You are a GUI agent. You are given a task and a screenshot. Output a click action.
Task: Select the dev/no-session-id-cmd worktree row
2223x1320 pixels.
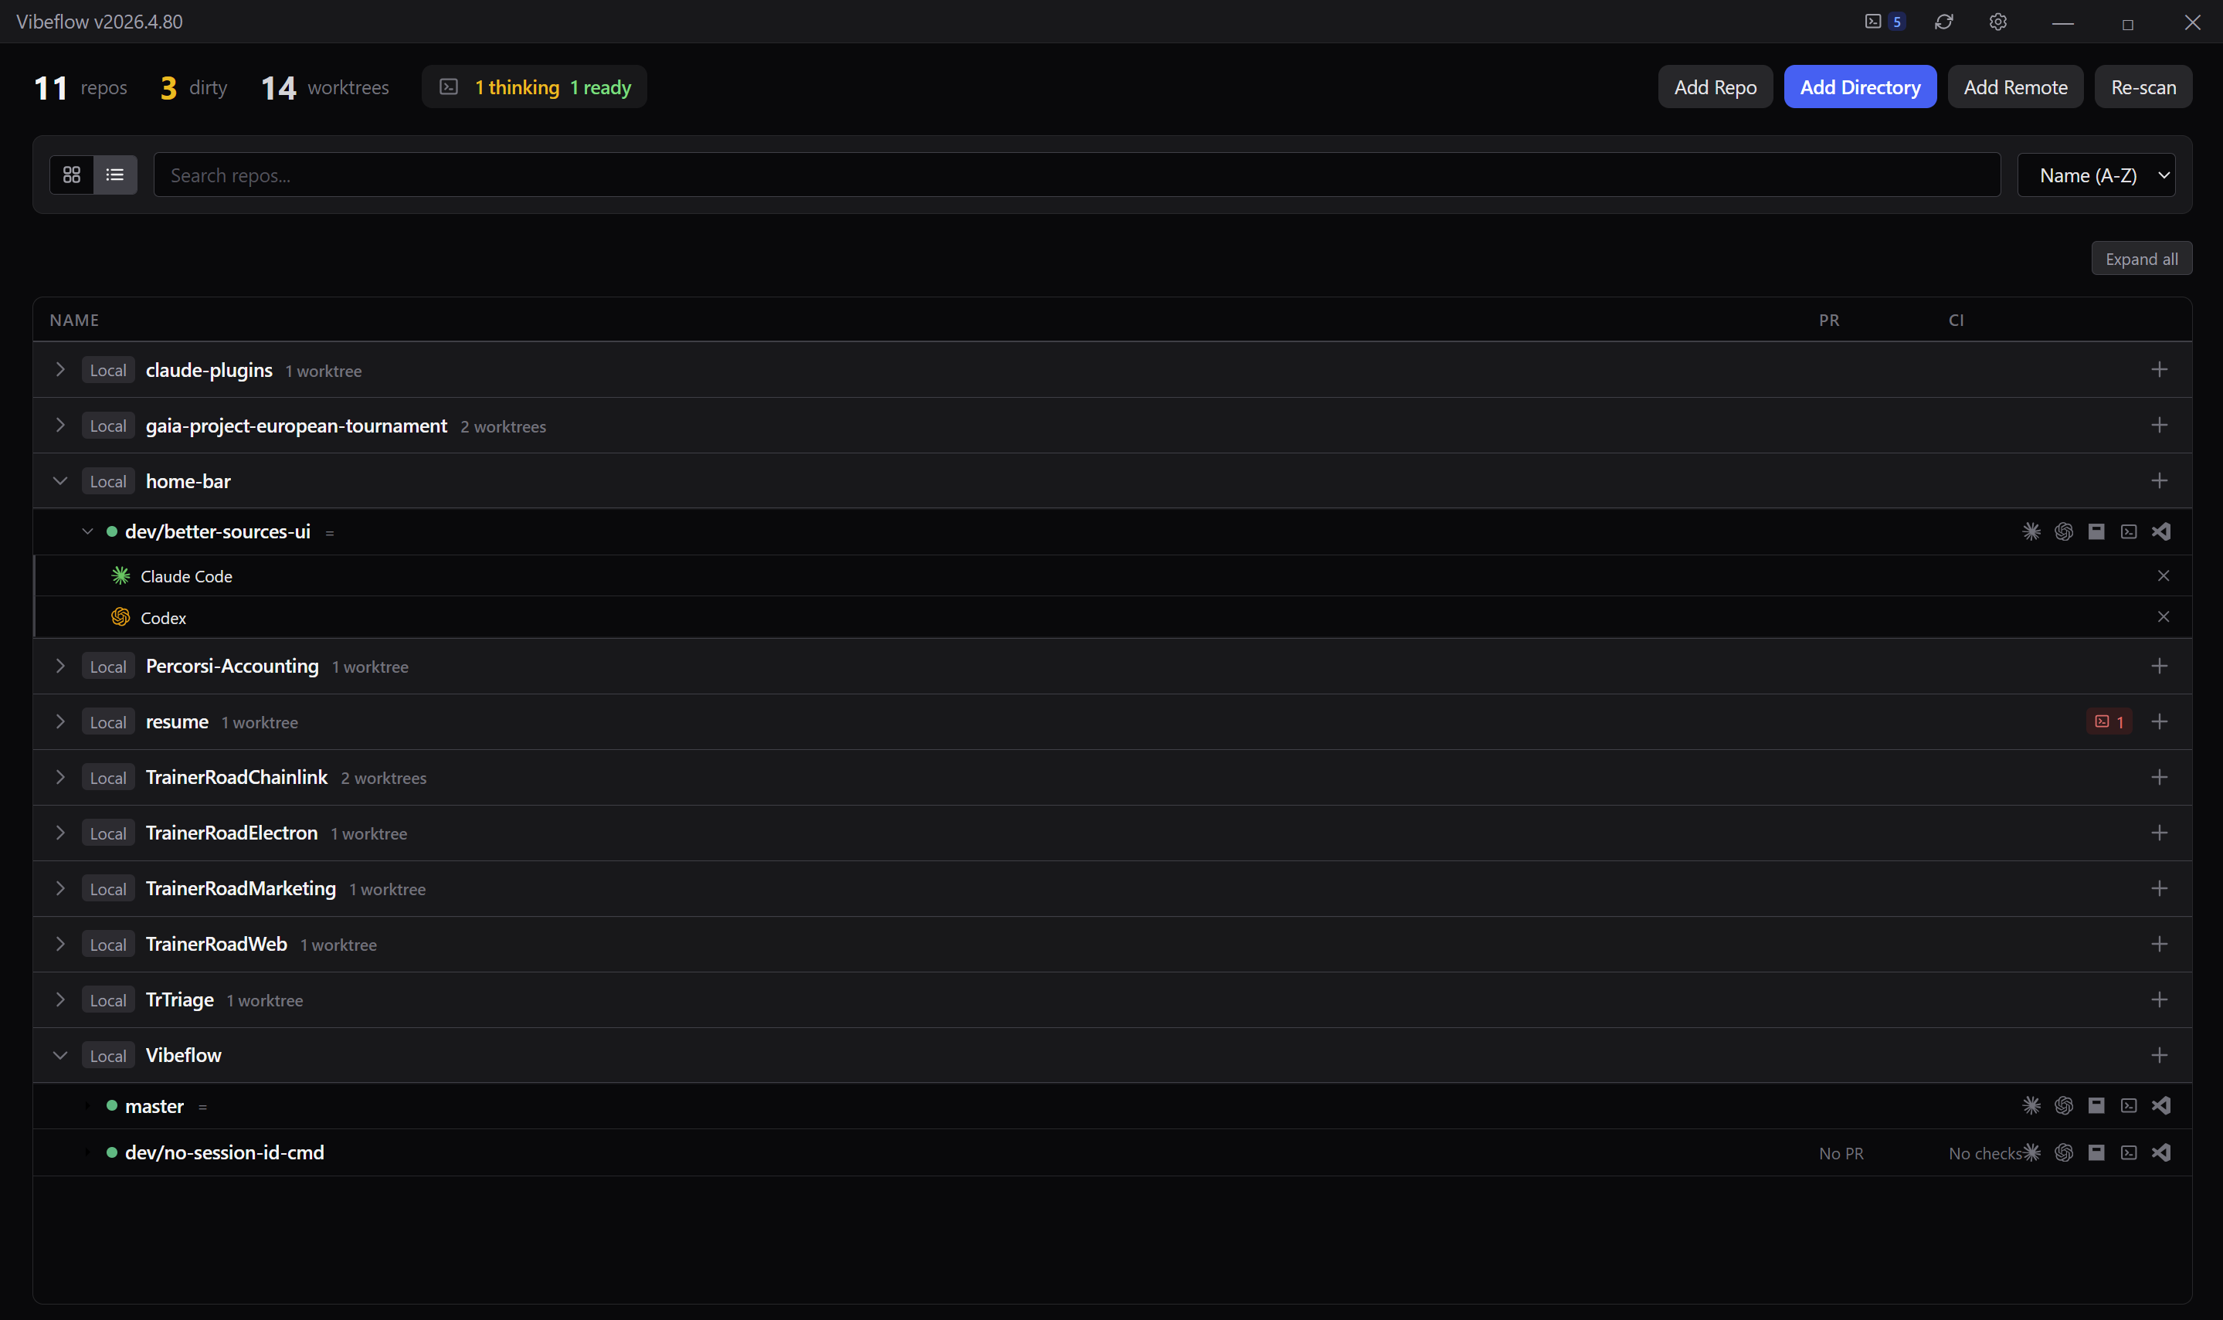tap(1112, 1152)
